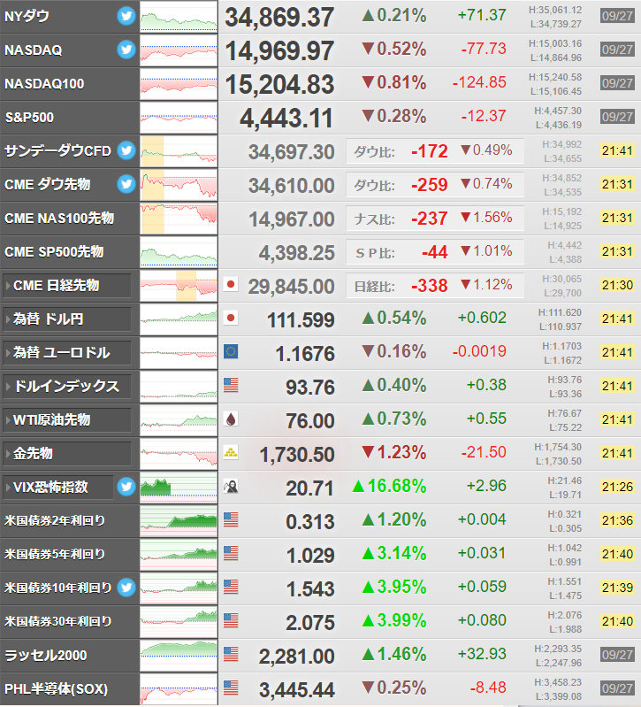Screen dimensions: 641x707
Task: Share サンデーダウCFD via its Twitter icon
Action: tap(126, 150)
